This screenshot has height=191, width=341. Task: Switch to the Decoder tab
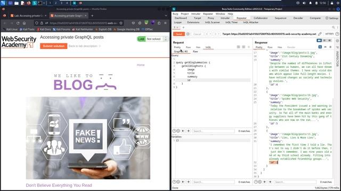298,18
